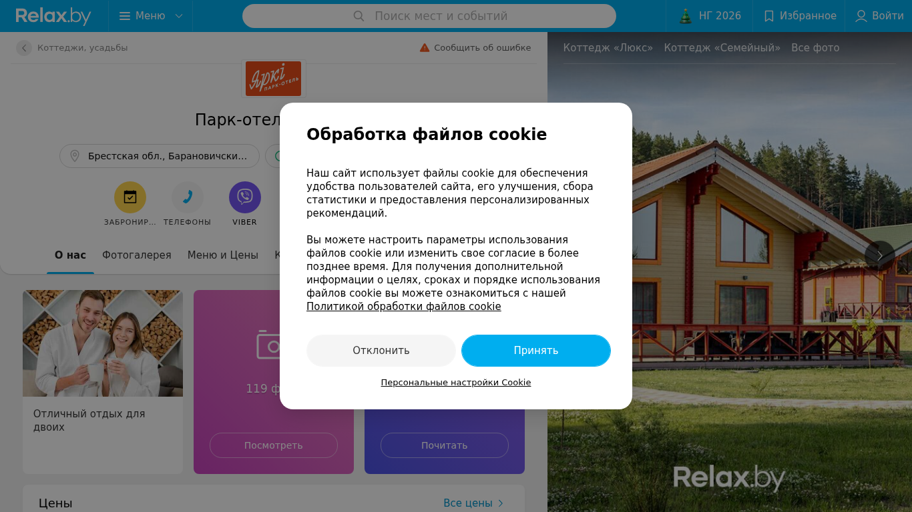This screenshot has height=512, width=912.
Task: Open Персональные настройки Cookie link
Action: pyautogui.click(x=456, y=383)
